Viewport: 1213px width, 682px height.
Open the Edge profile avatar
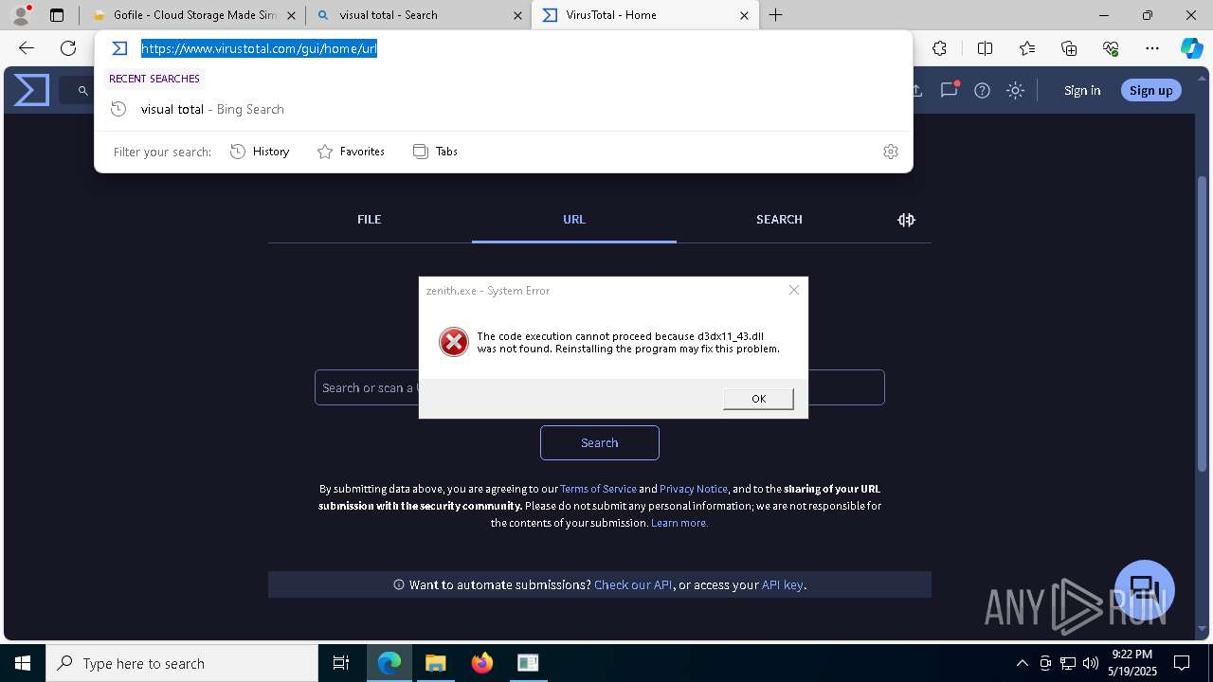pyautogui.click(x=21, y=15)
